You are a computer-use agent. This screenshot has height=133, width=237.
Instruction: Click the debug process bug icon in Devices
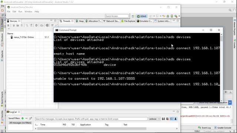click(8, 25)
